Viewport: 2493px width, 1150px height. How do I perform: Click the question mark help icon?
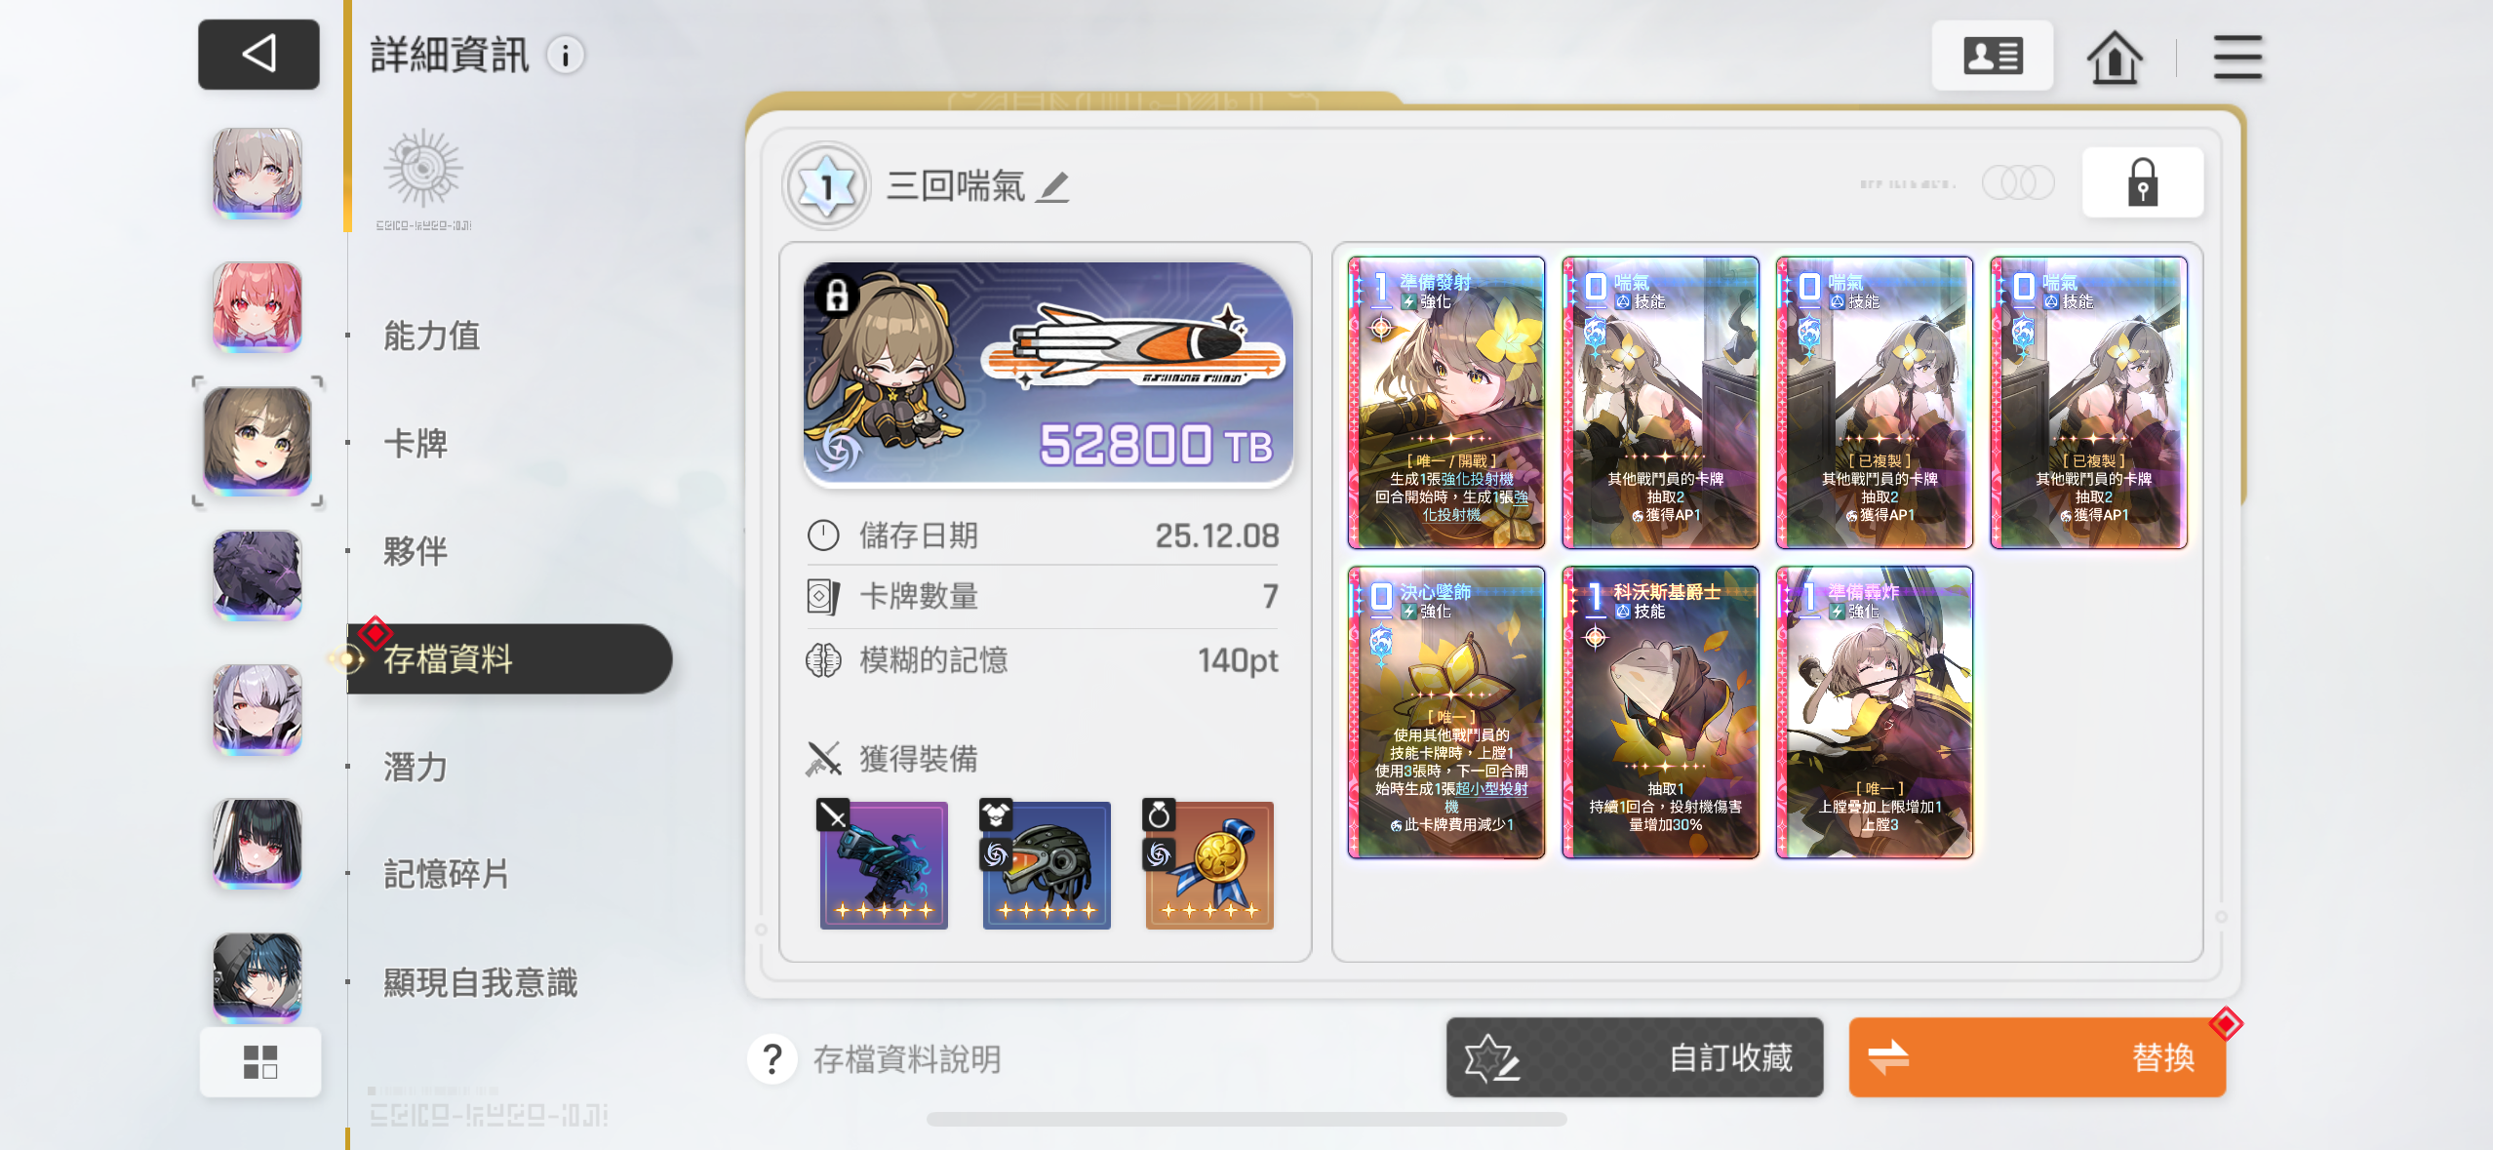(772, 1058)
